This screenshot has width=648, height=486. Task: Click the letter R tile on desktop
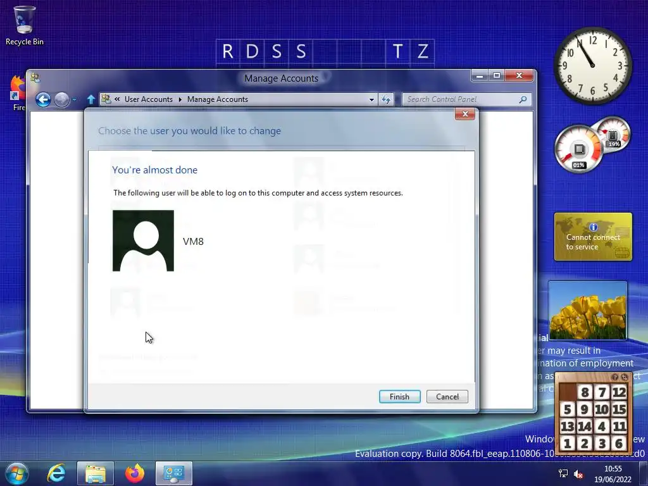point(228,52)
